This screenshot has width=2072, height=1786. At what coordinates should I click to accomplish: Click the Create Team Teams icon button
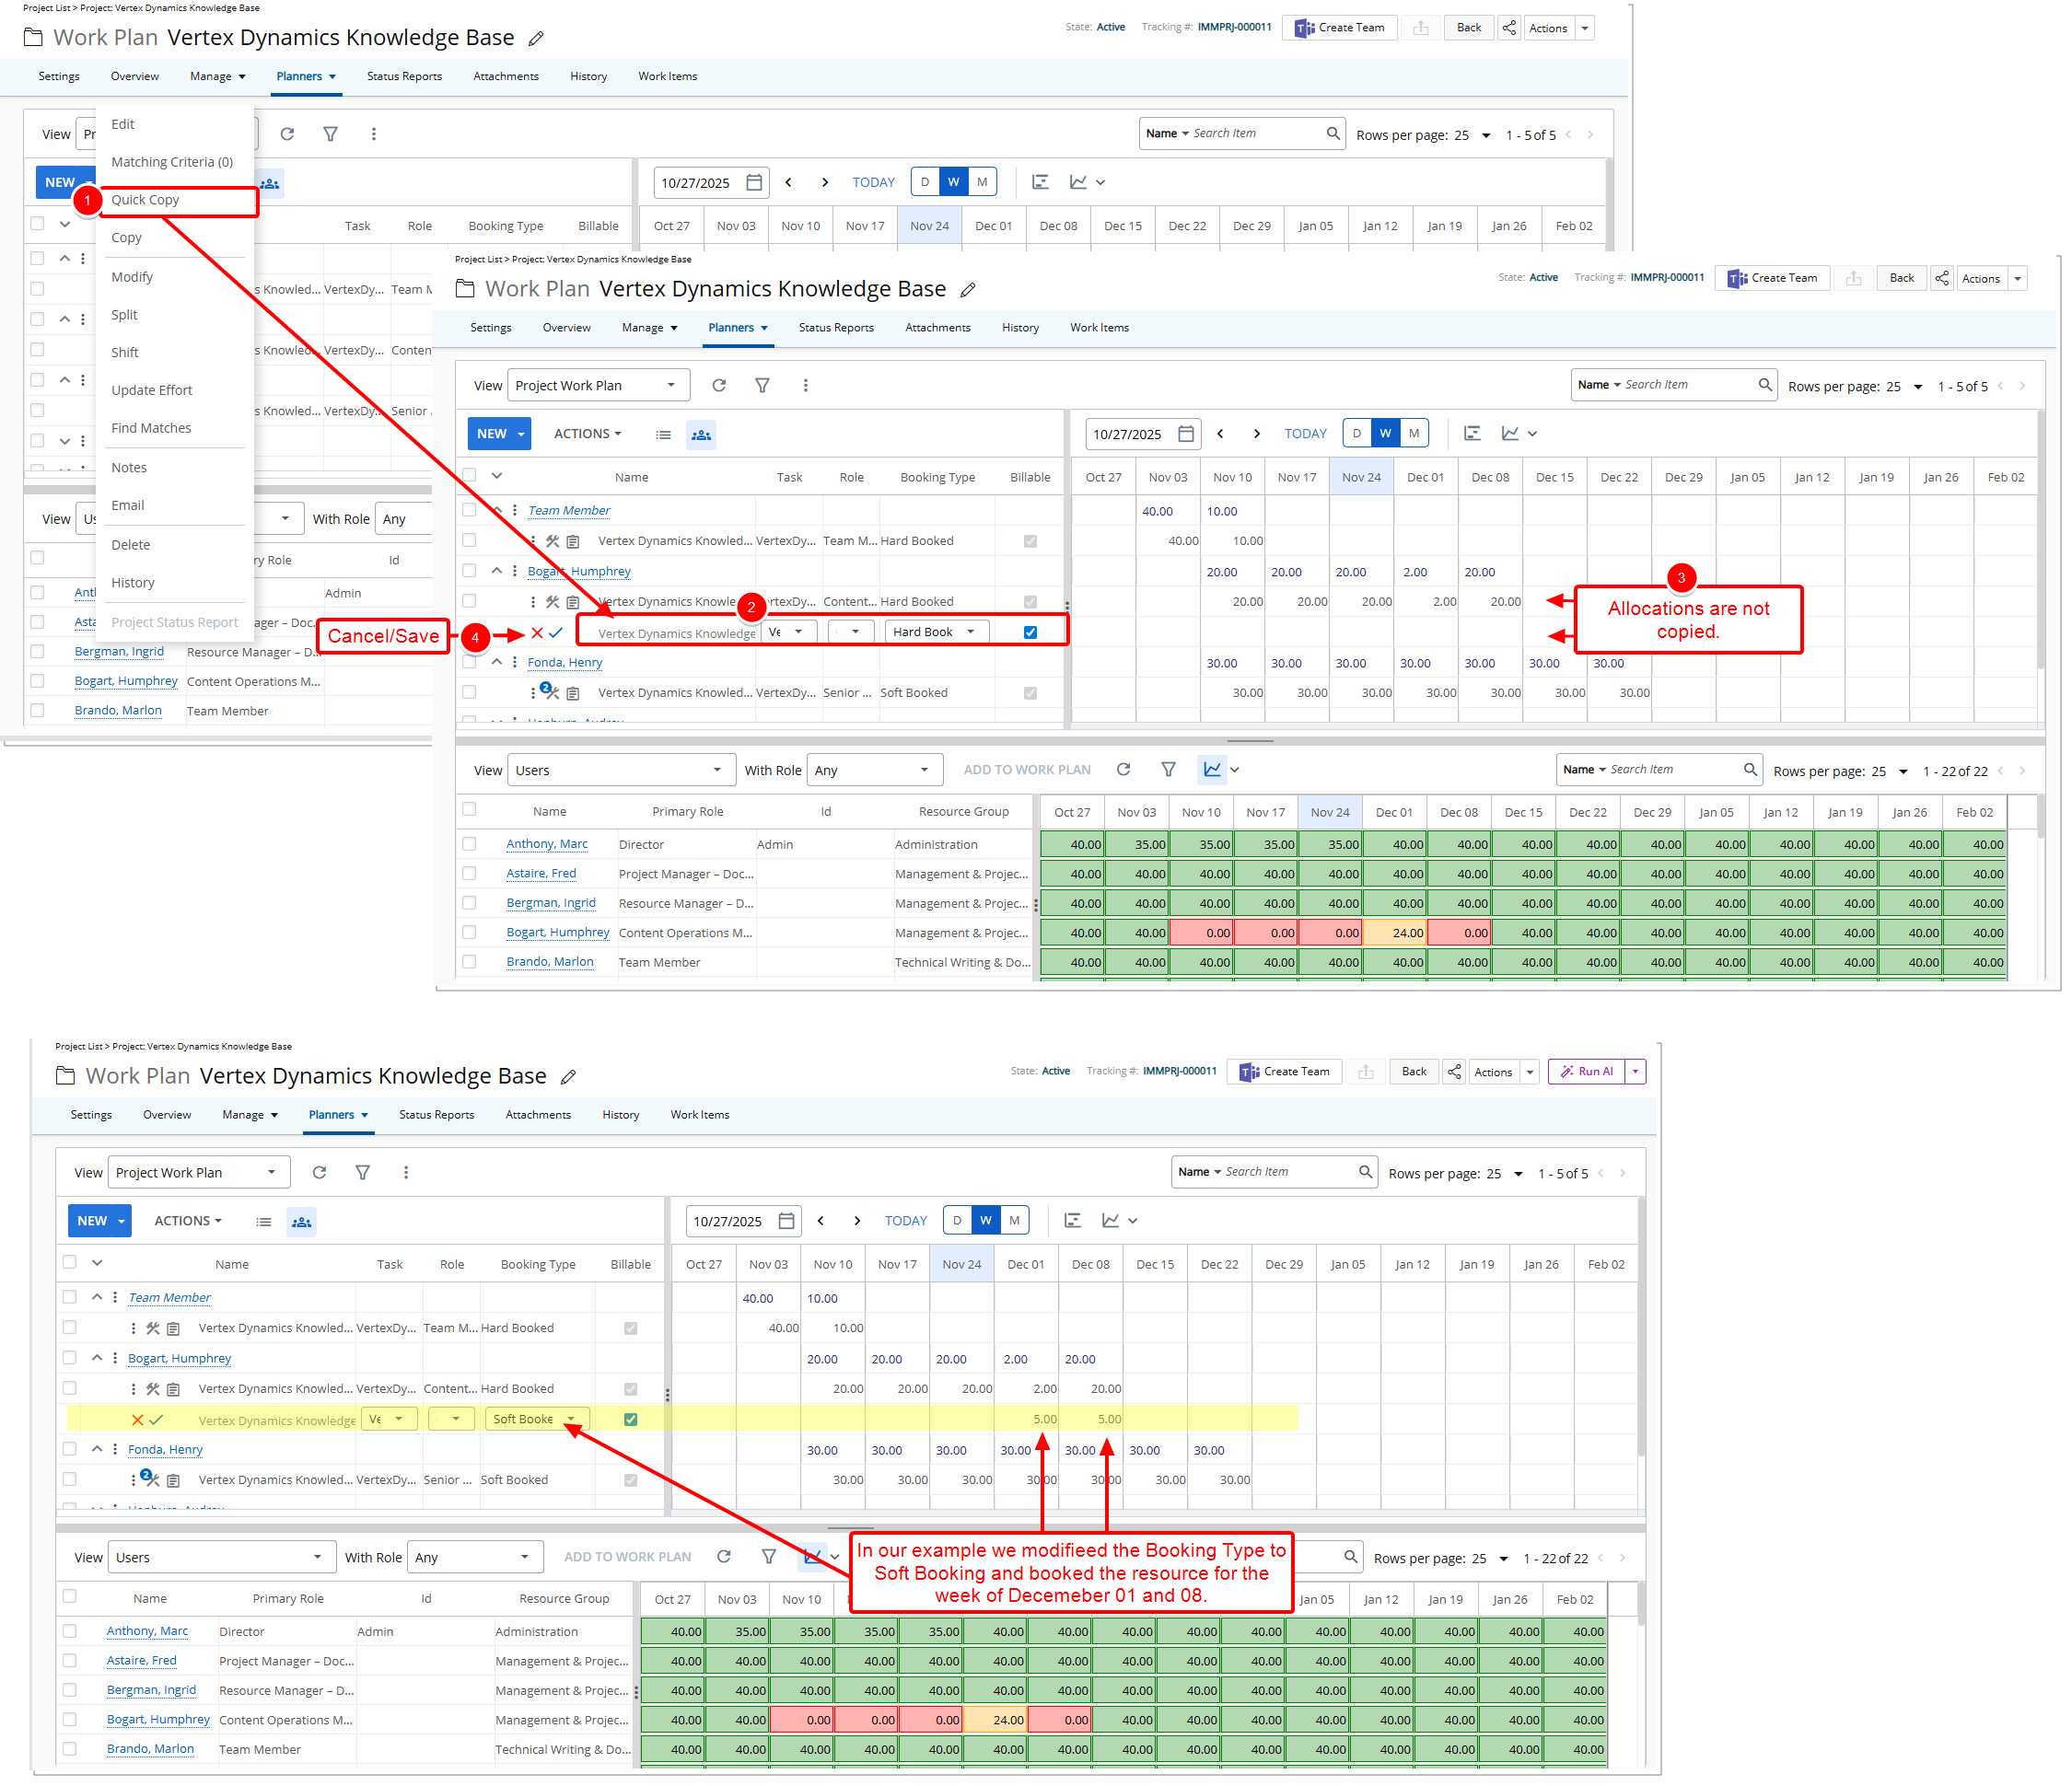pyautogui.click(x=1285, y=1072)
